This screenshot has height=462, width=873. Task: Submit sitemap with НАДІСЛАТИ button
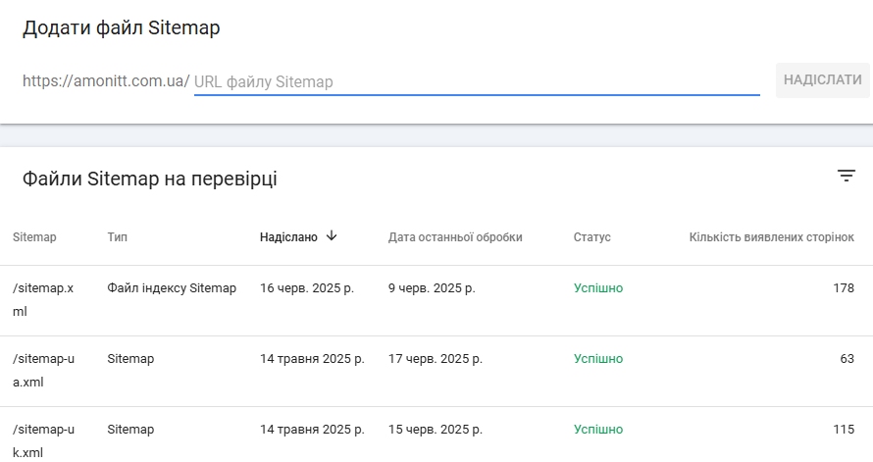click(822, 80)
